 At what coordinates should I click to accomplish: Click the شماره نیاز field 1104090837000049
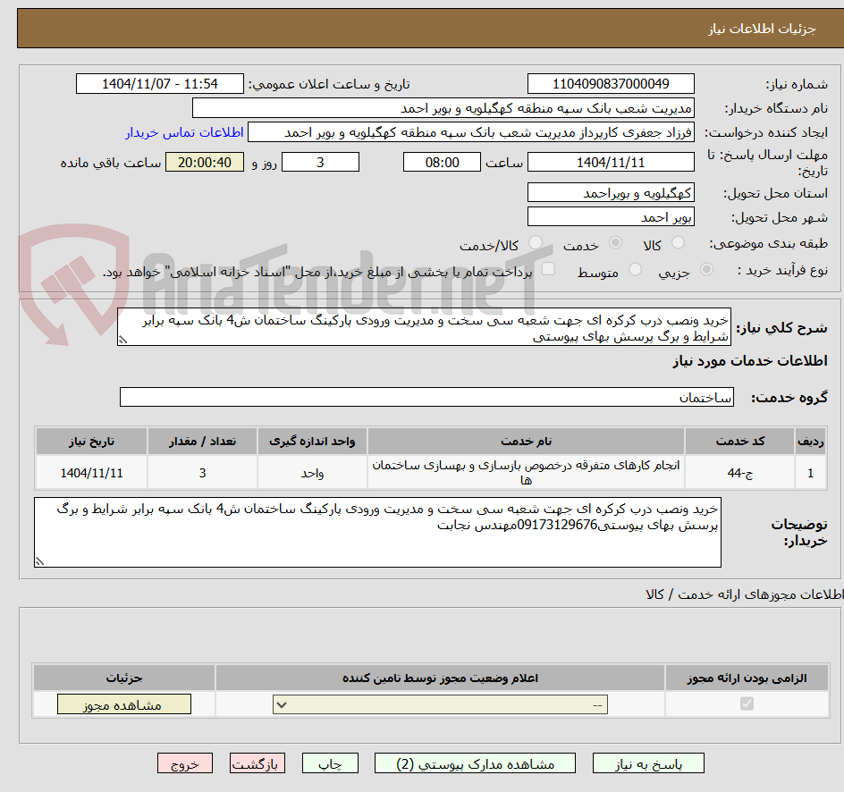[611, 84]
